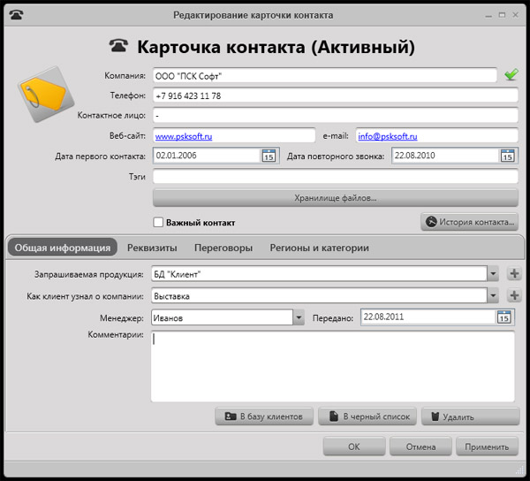The image size is (530, 481).
Task: Click into the Комментарии text area
Action: point(333,366)
